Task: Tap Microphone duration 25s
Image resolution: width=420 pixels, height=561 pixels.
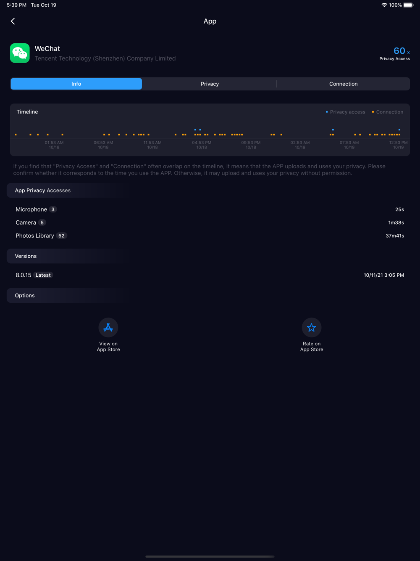Action: (399, 209)
